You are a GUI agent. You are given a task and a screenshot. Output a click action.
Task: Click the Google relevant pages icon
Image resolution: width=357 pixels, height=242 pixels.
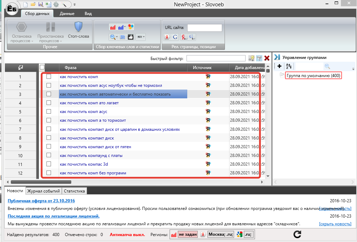(x=175, y=37)
